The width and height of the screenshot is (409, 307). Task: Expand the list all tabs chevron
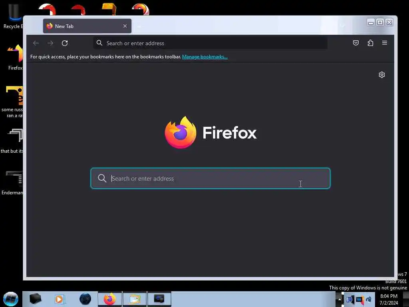click(343, 26)
